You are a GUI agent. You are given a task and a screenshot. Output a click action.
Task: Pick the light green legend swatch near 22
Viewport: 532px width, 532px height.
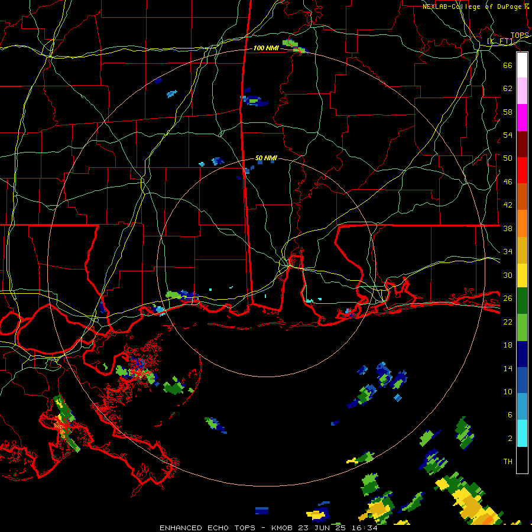[x=522, y=327]
